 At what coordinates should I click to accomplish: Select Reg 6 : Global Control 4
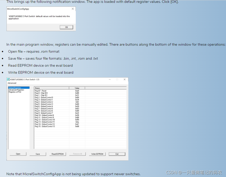pos(80,106)
